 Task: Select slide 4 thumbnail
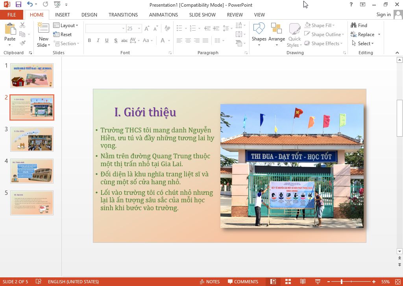coord(32,171)
